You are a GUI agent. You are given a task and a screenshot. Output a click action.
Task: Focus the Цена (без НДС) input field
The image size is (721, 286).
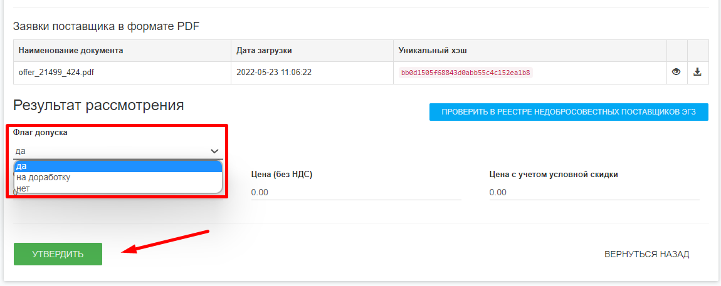(x=355, y=192)
